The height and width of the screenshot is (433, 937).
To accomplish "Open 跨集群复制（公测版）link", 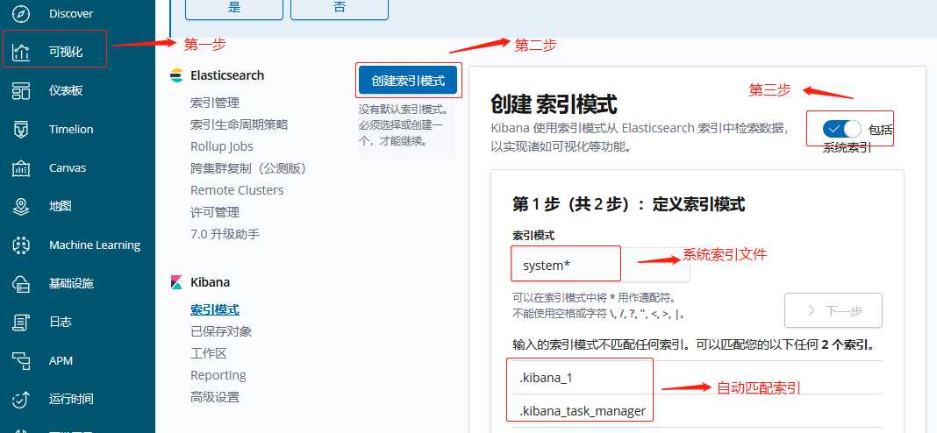I will click(248, 168).
